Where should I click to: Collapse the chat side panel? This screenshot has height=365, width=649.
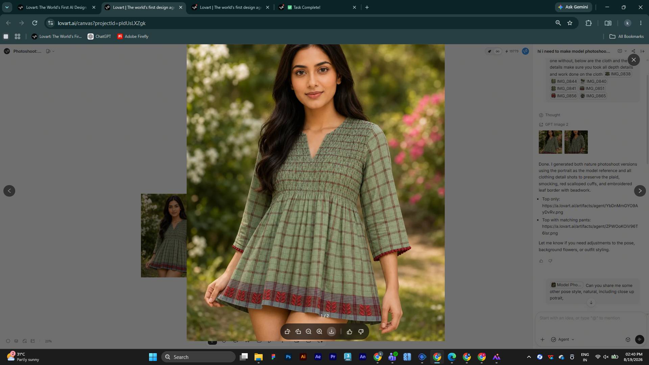click(642, 51)
